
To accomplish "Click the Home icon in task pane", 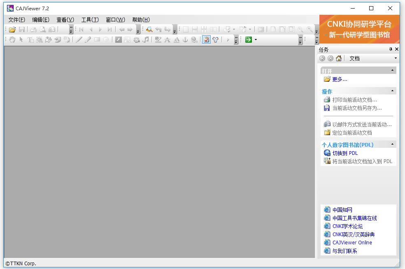I will [339, 58].
